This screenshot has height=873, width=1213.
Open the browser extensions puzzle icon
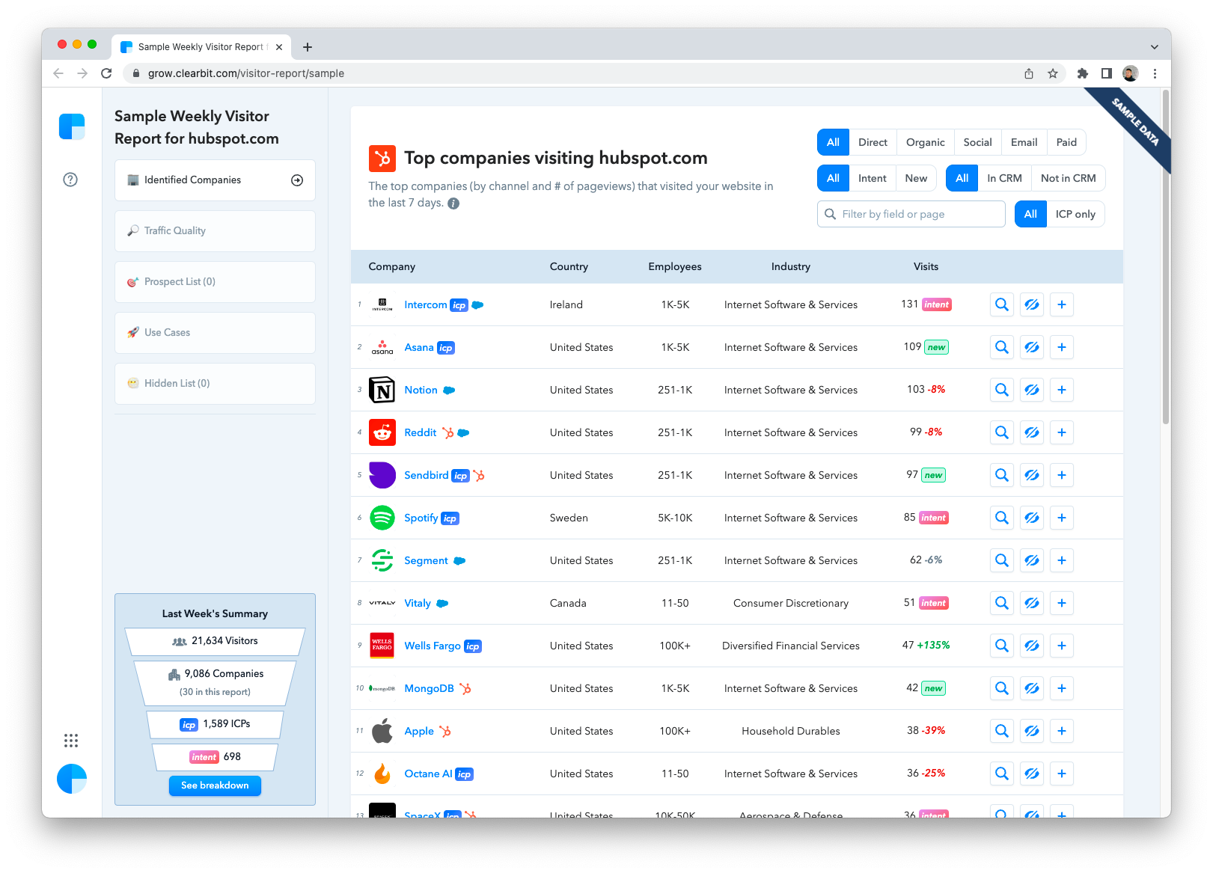(1082, 73)
